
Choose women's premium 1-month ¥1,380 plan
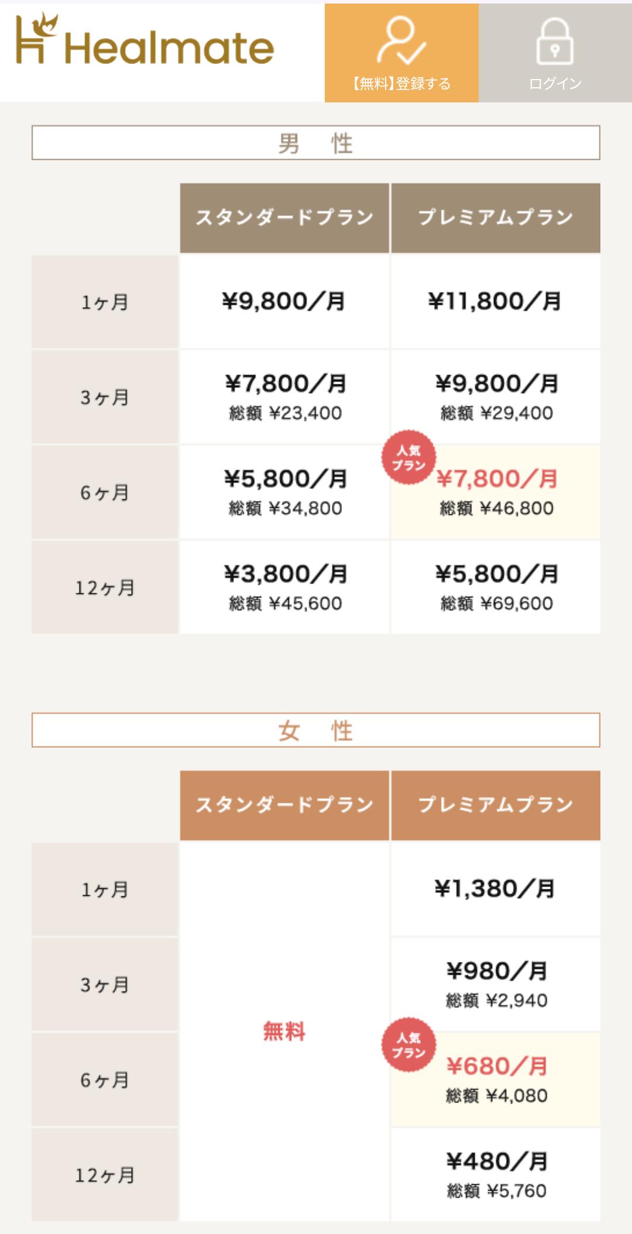point(495,889)
